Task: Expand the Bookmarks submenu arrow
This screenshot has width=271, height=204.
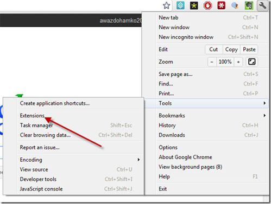Action: [264, 115]
